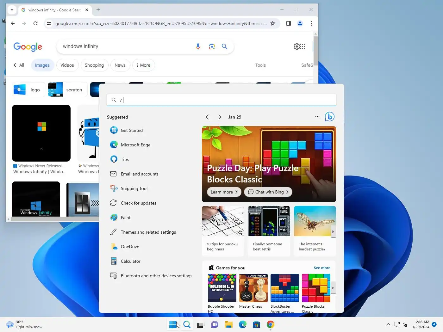Open Microsoft Edge from the taskbar
The height and width of the screenshot is (332, 443).
pos(243,324)
